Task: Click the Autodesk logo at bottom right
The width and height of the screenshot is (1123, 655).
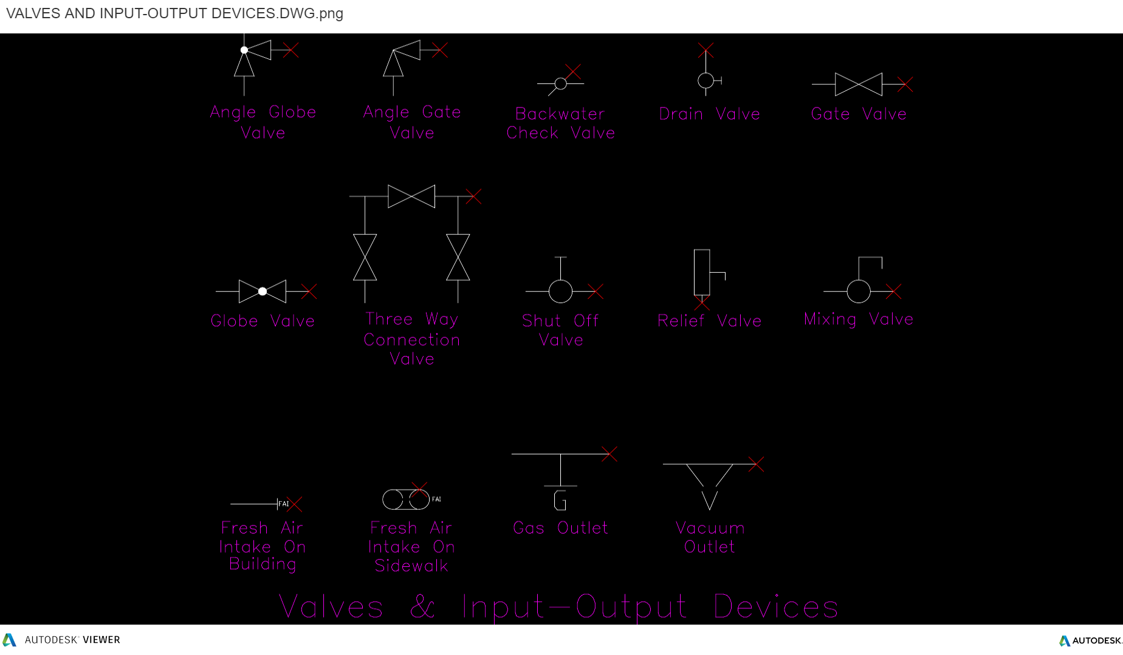Action: tap(1090, 640)
